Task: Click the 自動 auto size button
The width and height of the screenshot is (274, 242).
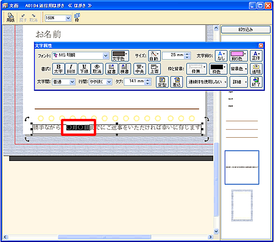Action: coord(154,56)
